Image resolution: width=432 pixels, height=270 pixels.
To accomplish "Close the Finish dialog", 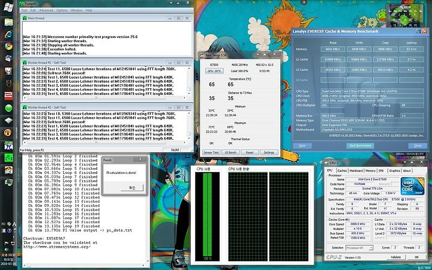I will [140, 159].
